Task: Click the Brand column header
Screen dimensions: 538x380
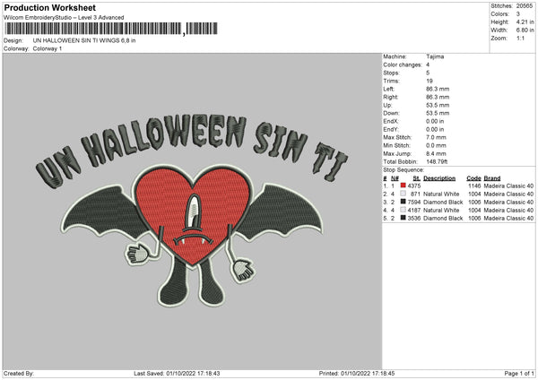Action: [492, 178]
